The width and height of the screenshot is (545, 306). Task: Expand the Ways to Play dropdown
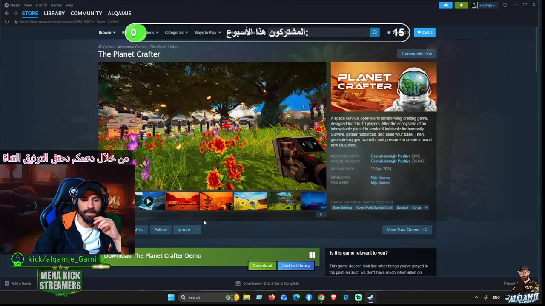208,32
